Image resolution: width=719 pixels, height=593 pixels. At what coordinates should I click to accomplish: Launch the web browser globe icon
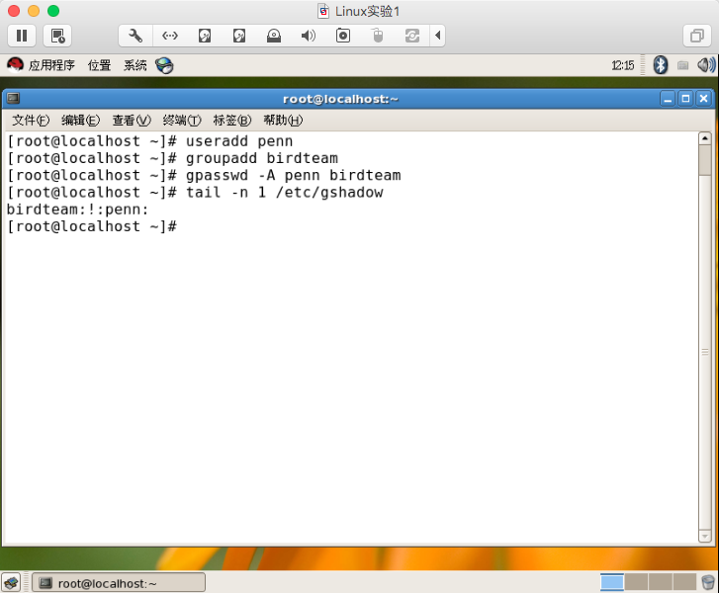point(164,65)
